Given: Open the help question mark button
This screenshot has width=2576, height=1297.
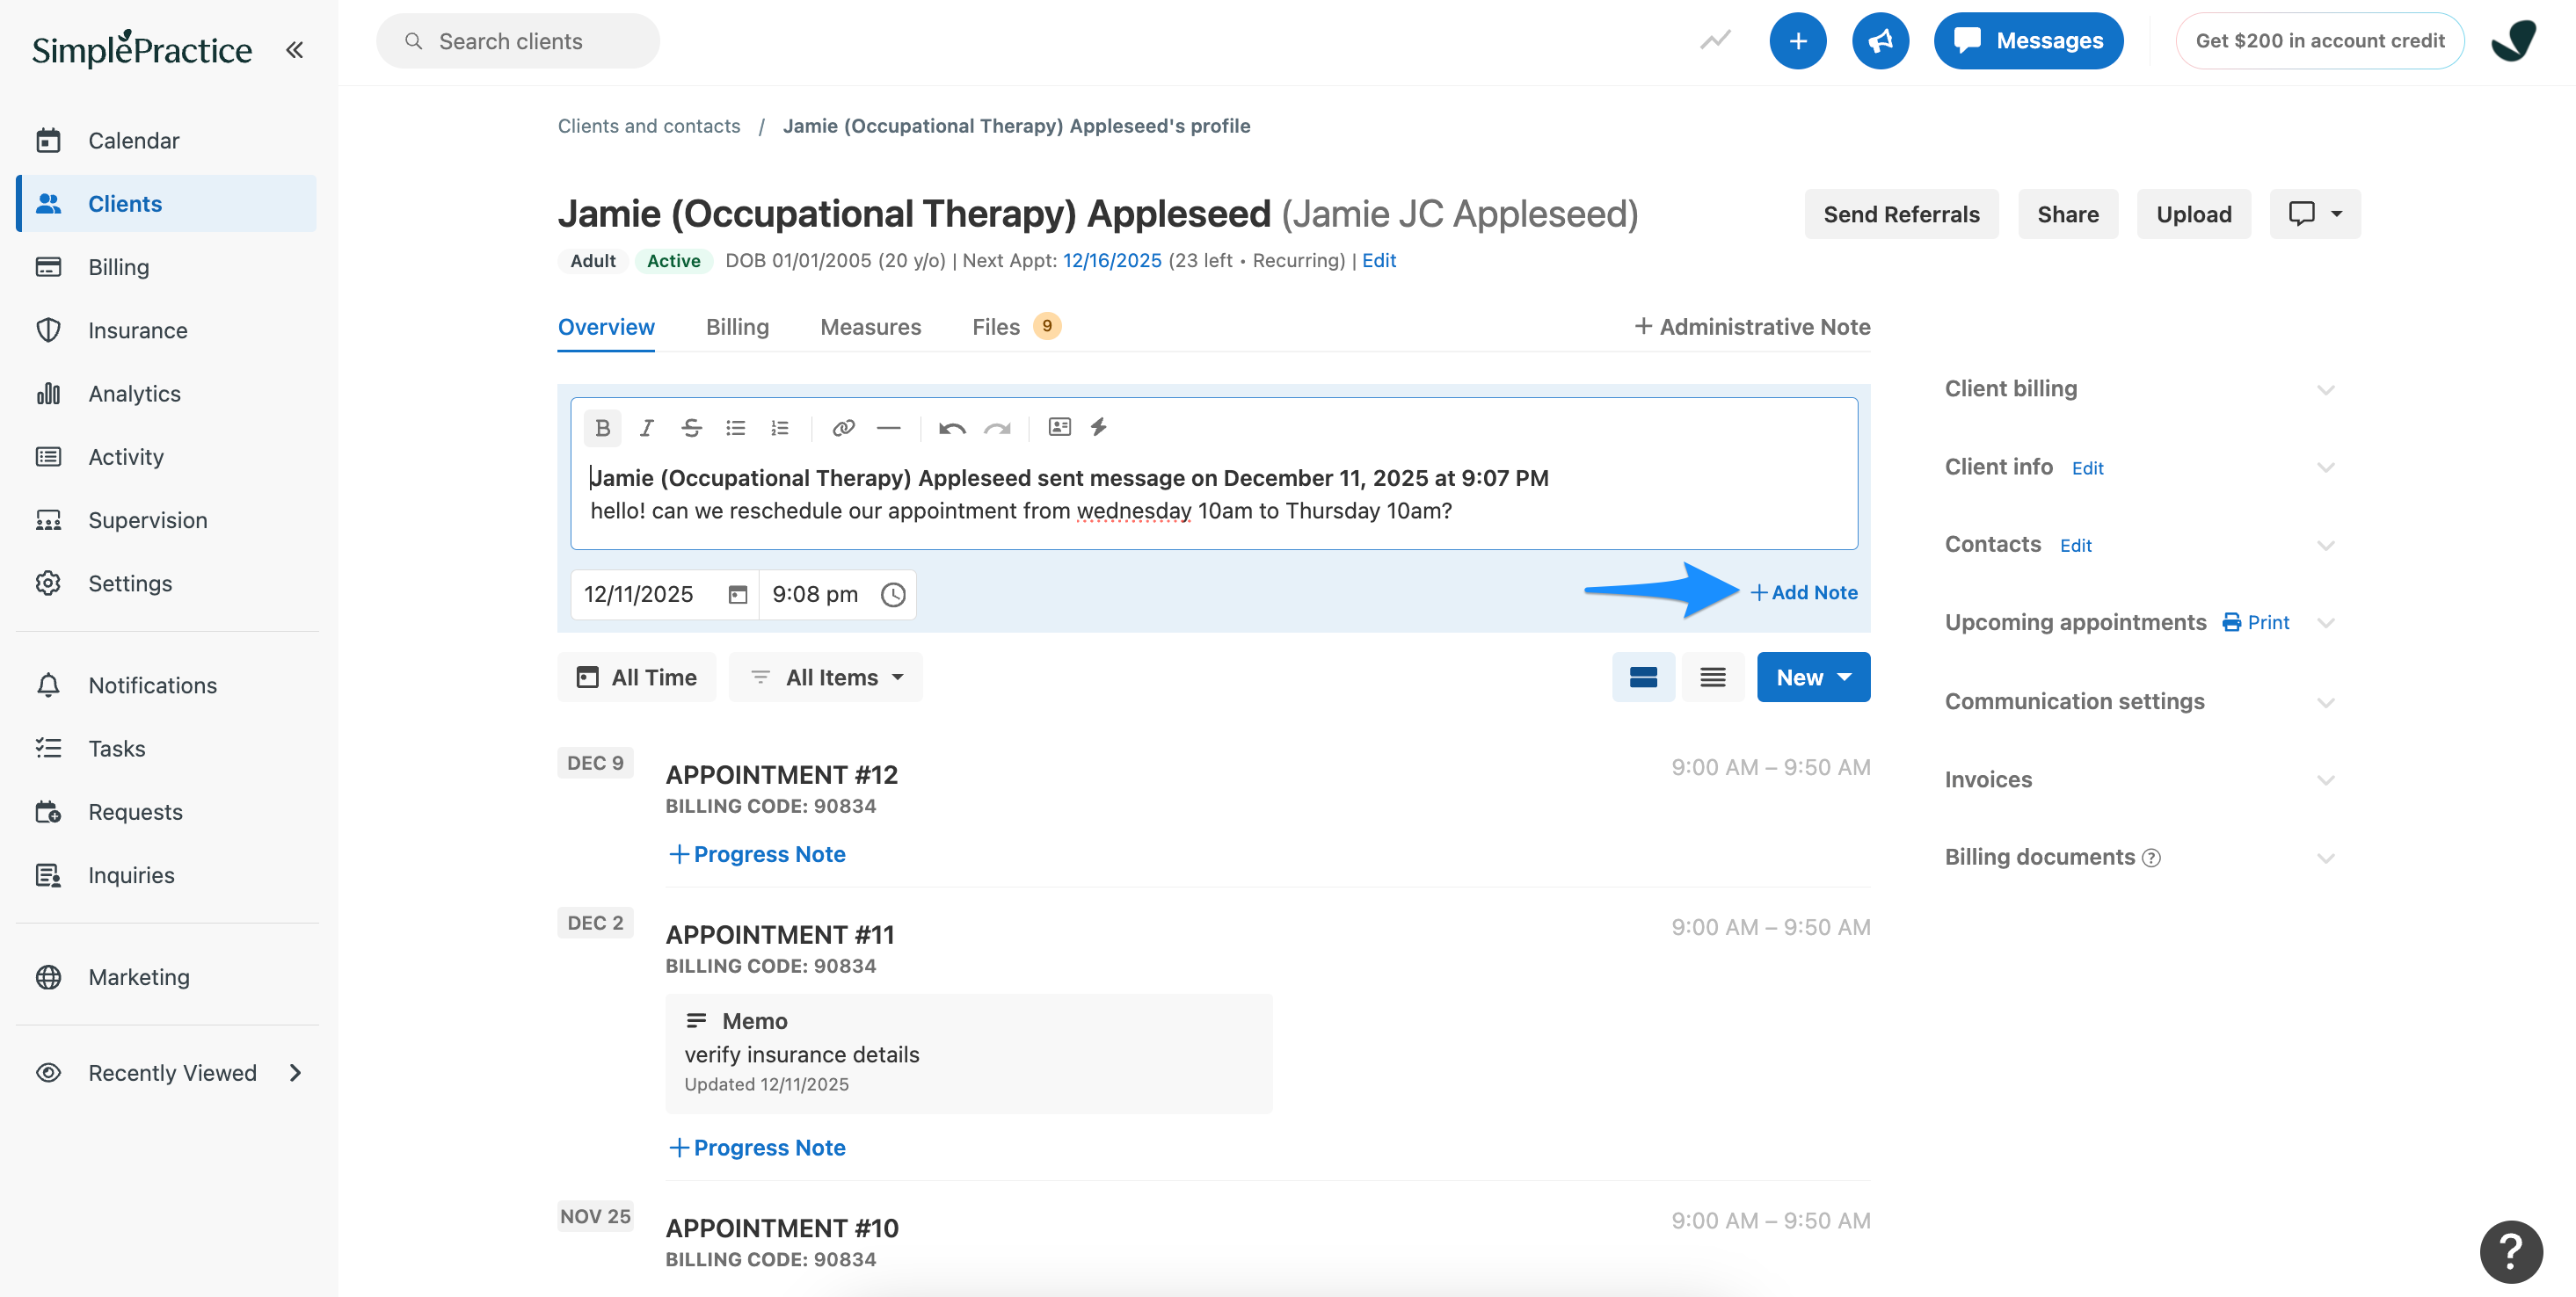Looking at the screenshot, I should coord(2511,1251).
